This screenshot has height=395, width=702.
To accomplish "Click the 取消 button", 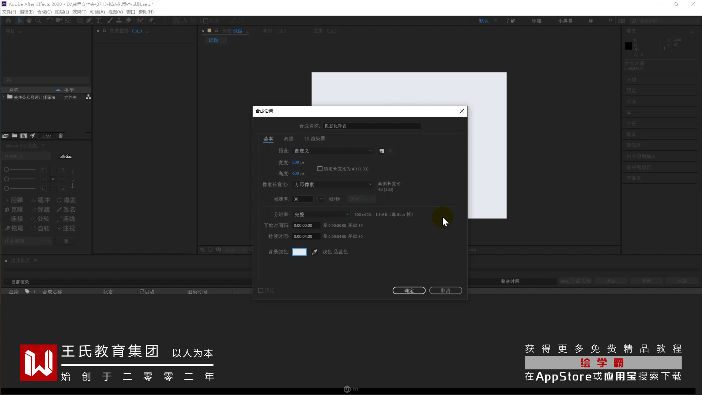I will (x=445, y=290).
